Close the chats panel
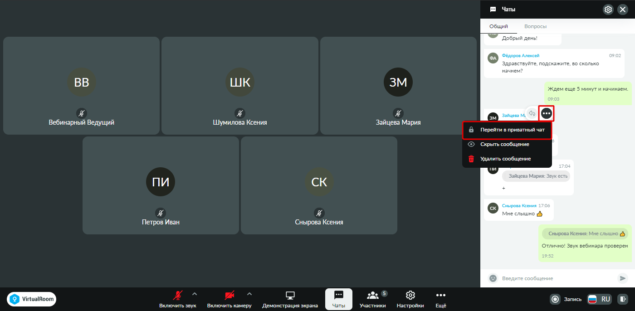635x311 pixels. (623, 9)
